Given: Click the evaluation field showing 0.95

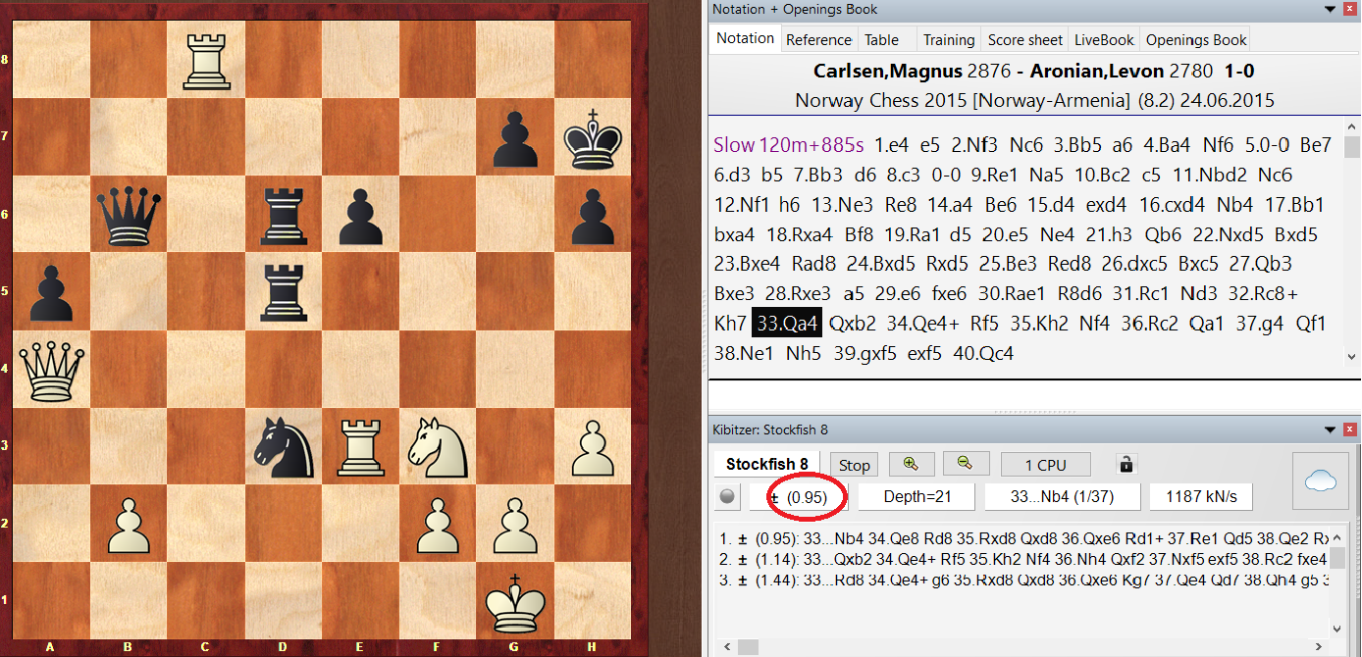Looking at the screenshot, I should (x=798, y=497).
